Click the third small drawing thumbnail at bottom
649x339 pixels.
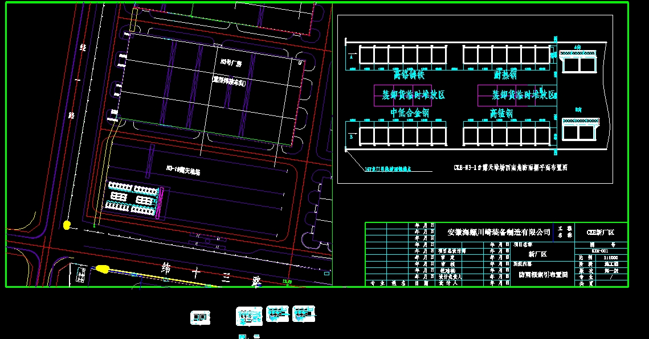pos(276,314)
